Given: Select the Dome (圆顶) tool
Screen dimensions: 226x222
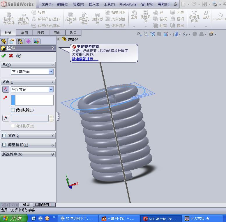Looking at the screenshot, I should coord(177,19).
